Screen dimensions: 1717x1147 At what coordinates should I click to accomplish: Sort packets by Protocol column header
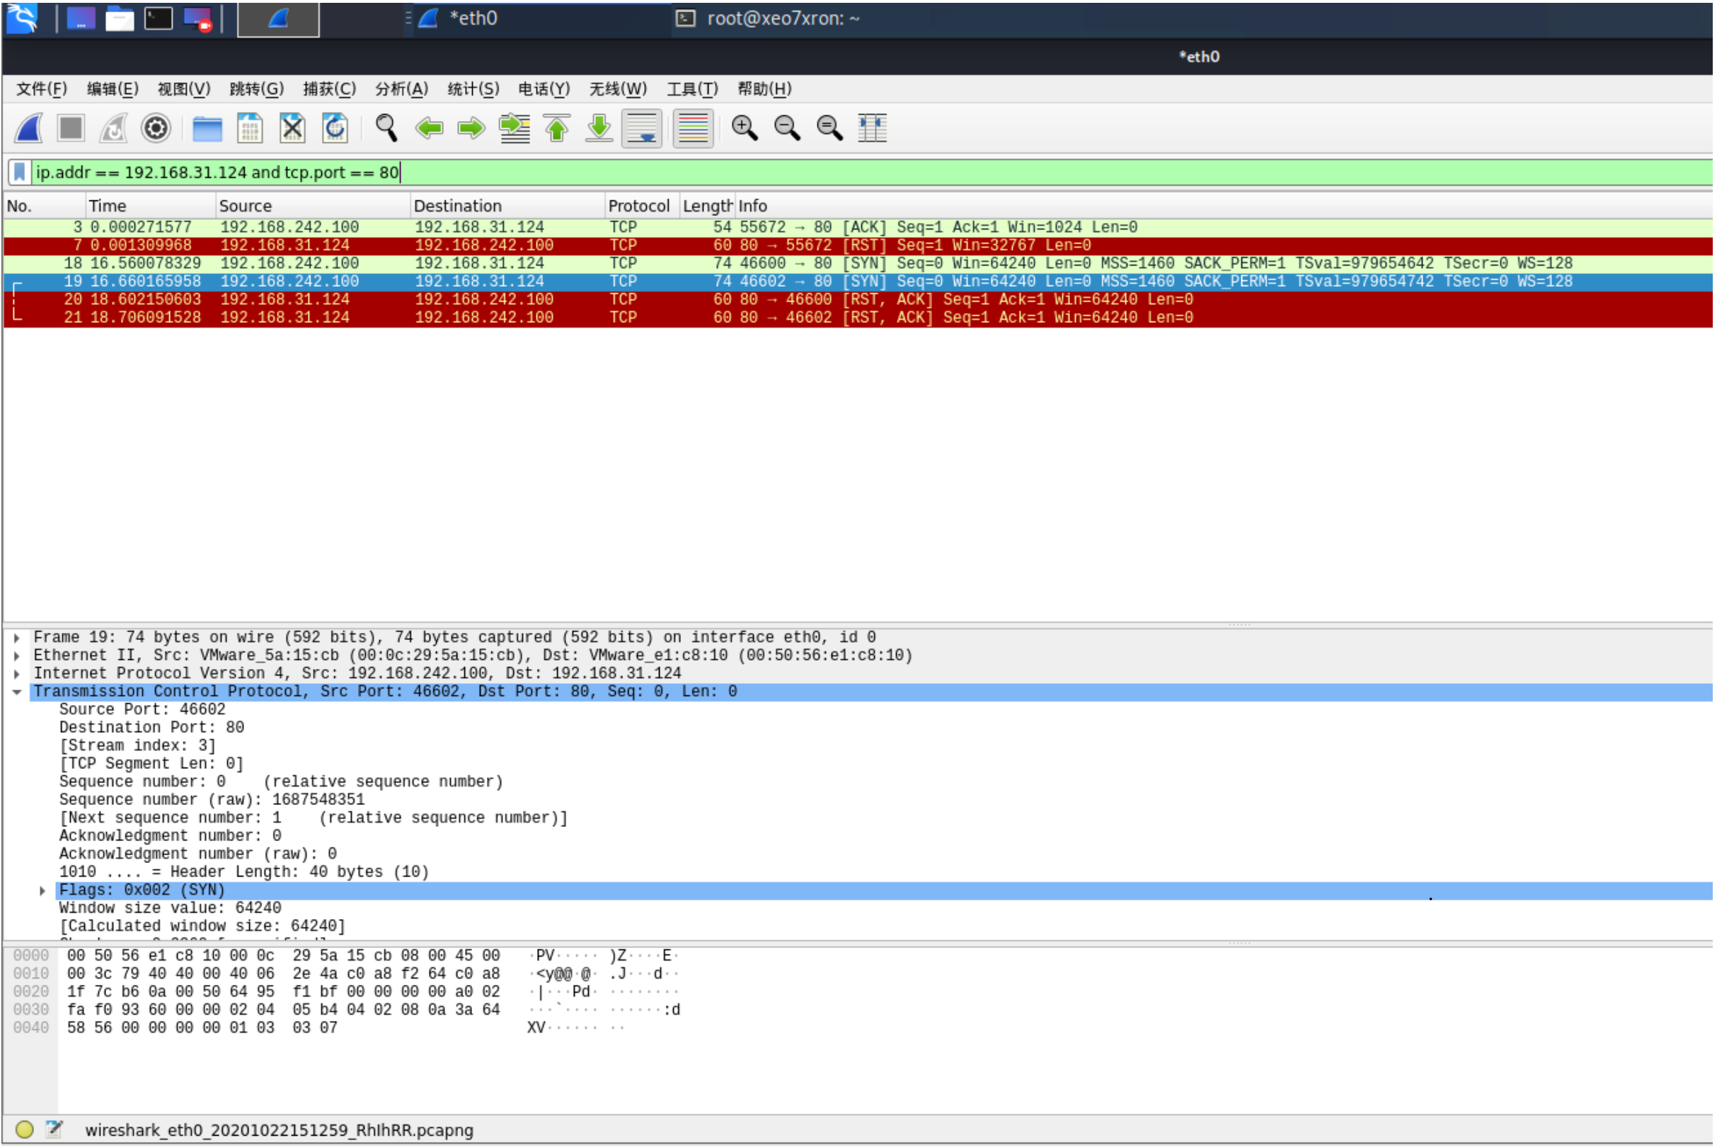coord(638,206)
